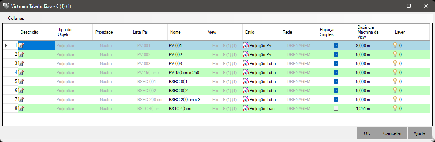
Task: Click the Prioridade column header
Action: [x=112, y=32]
